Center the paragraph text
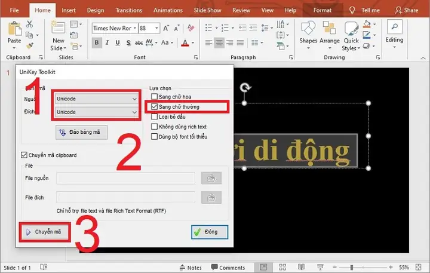 tap(219, 43)
